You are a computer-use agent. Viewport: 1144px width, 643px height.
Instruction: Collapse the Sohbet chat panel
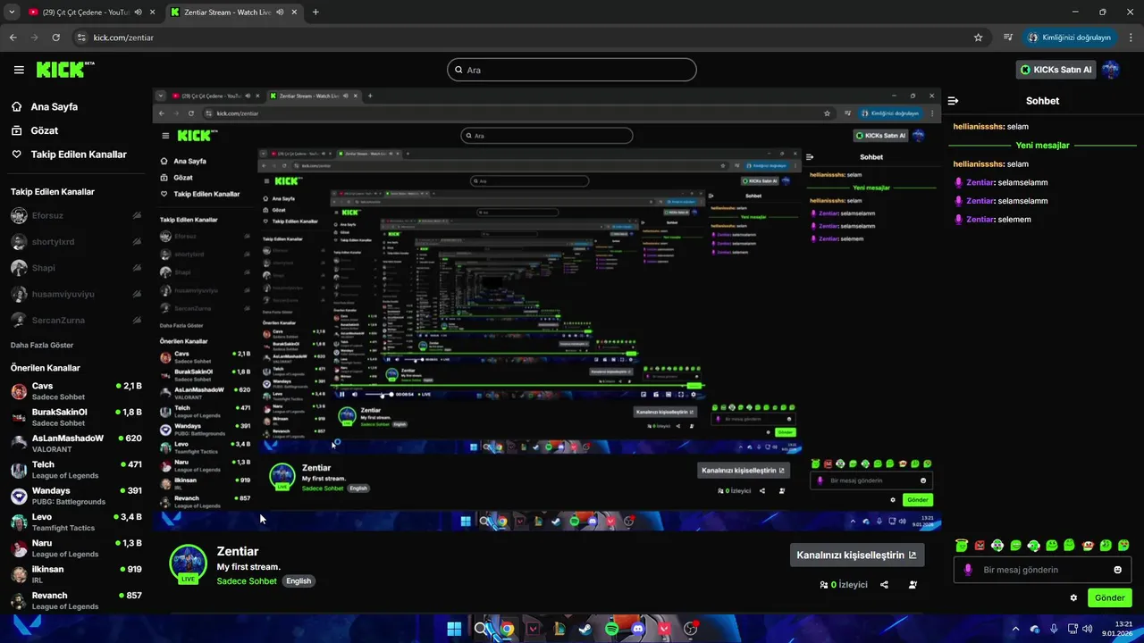(x=954, y=101)
